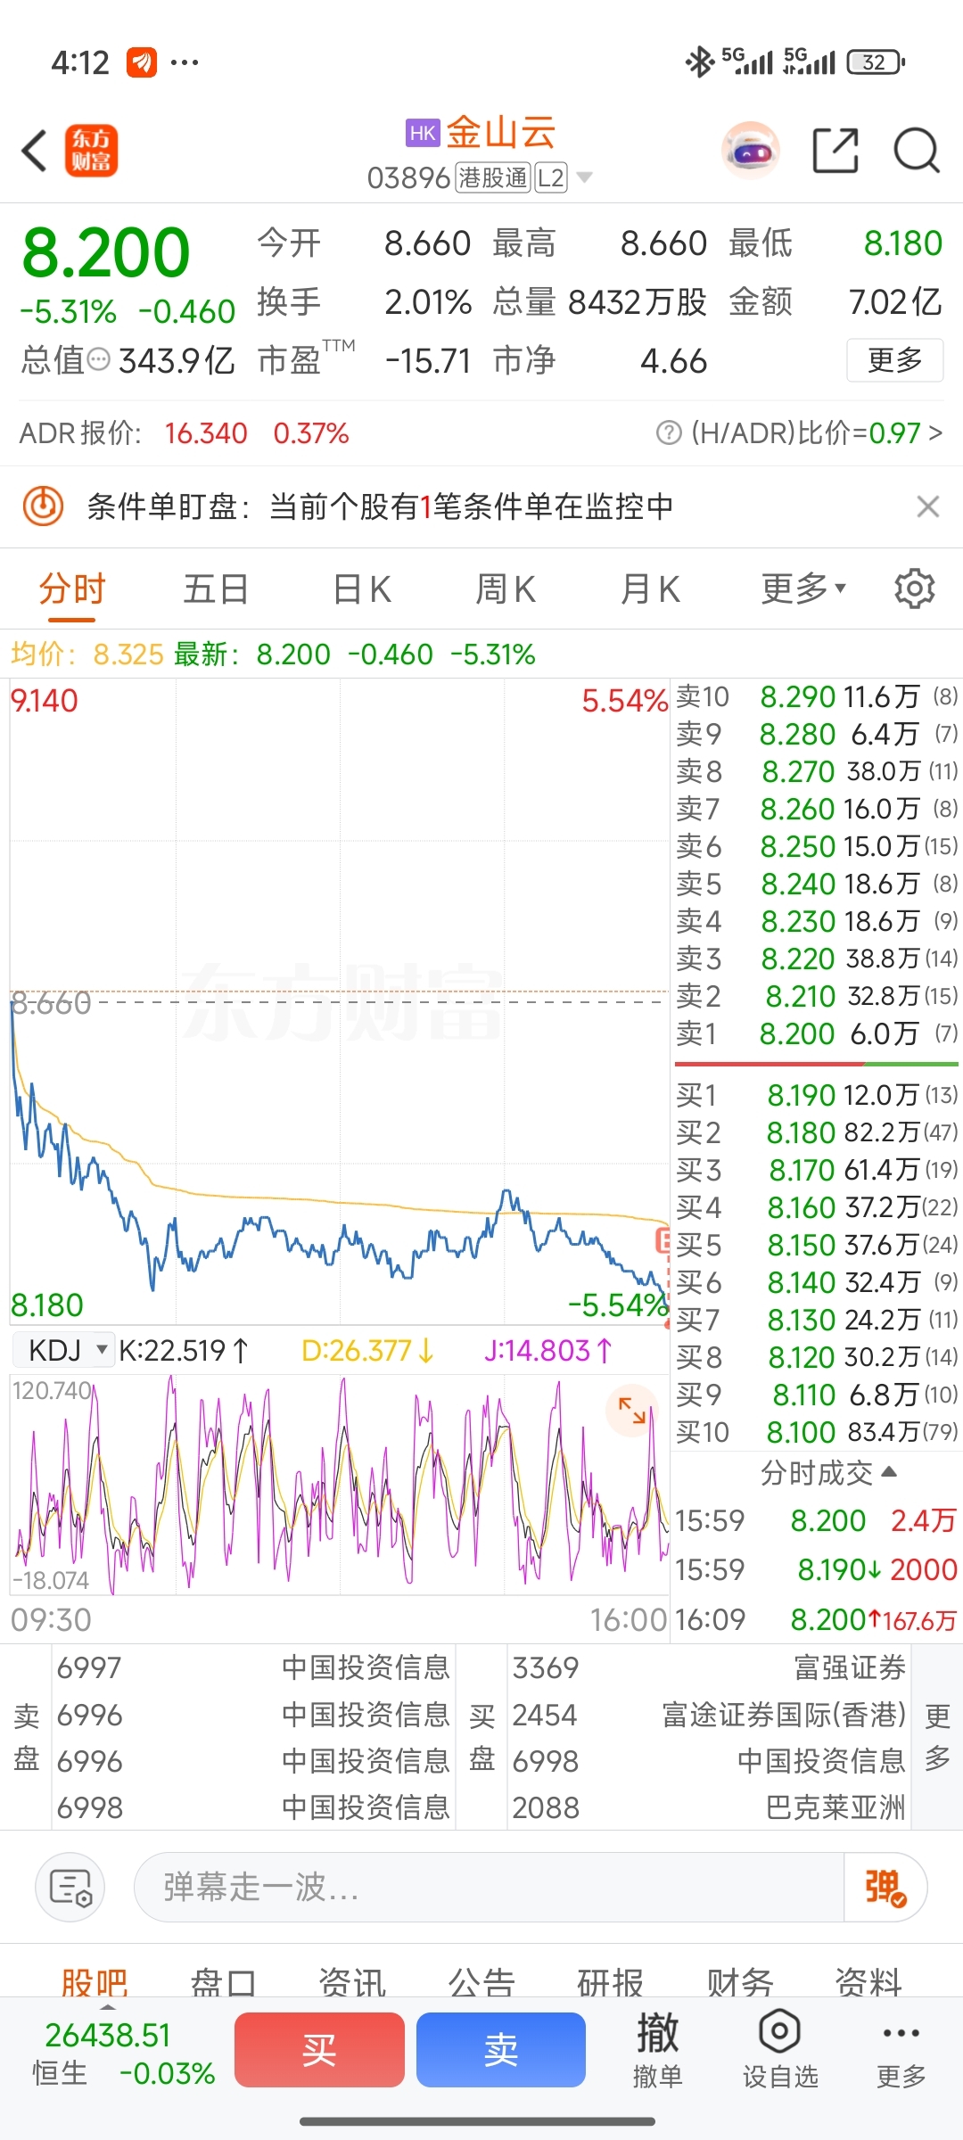Switch to the 周K chart tab

(506, 589)
